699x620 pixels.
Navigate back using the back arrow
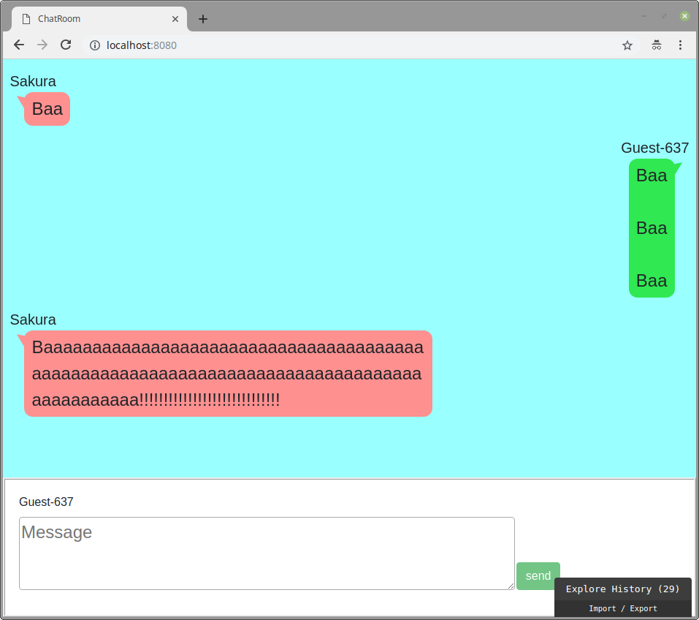click(18, 45)
